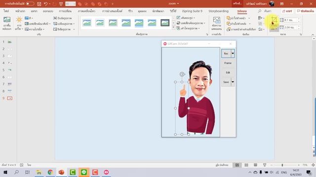
Task: Click the Frame button in GifCam
Action: coord(228,63)
